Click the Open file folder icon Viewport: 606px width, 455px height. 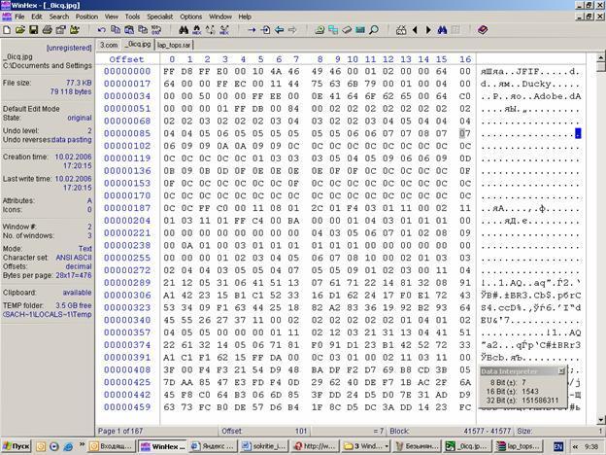coord(21,30)
